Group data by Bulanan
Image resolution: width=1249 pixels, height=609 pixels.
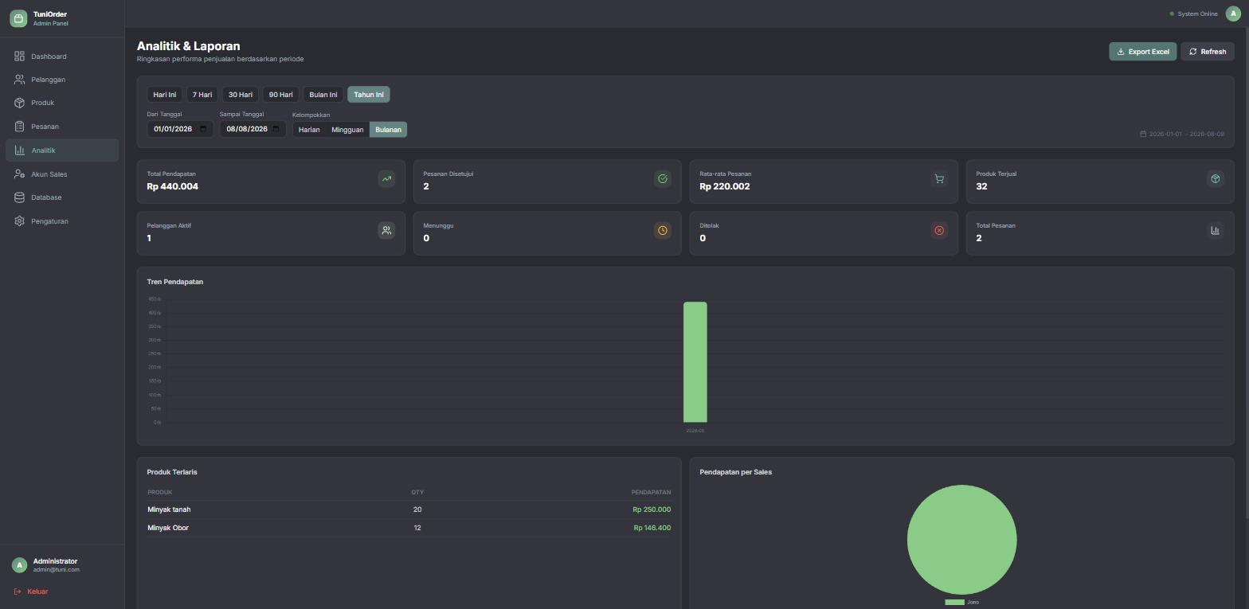coord(389,130)
